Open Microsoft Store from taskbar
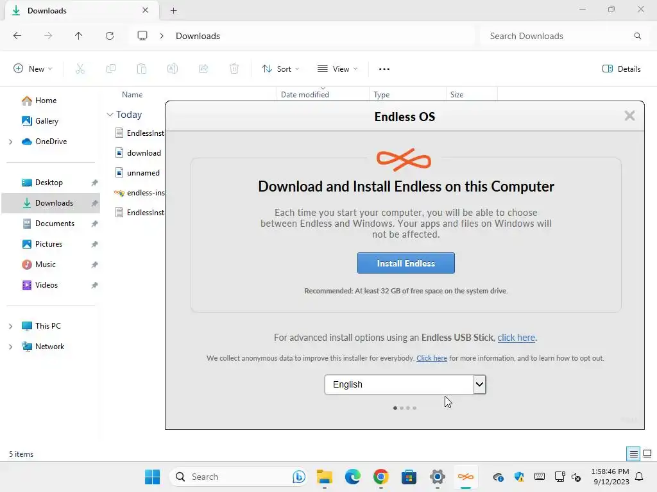Screen dimensions: 657x492 coord(409,477)
